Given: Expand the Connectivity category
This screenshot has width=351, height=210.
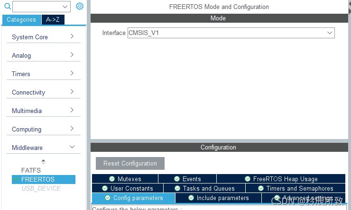Looking at the screenshot, I should [x=44, y=92].
